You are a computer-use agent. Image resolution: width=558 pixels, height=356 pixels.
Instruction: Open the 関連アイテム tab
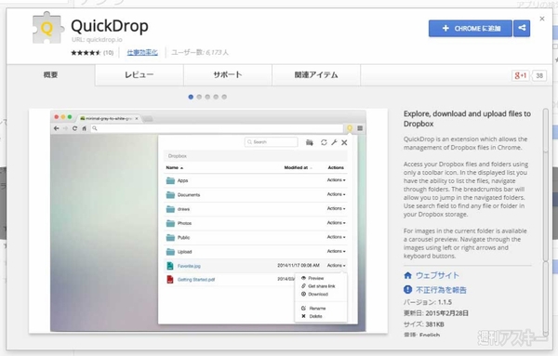click(316, 74)
